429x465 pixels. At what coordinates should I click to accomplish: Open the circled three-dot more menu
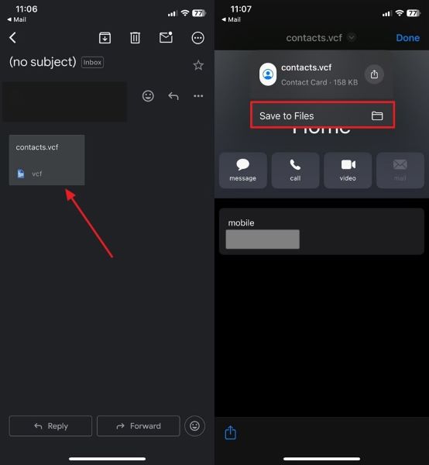pos(198,38)
